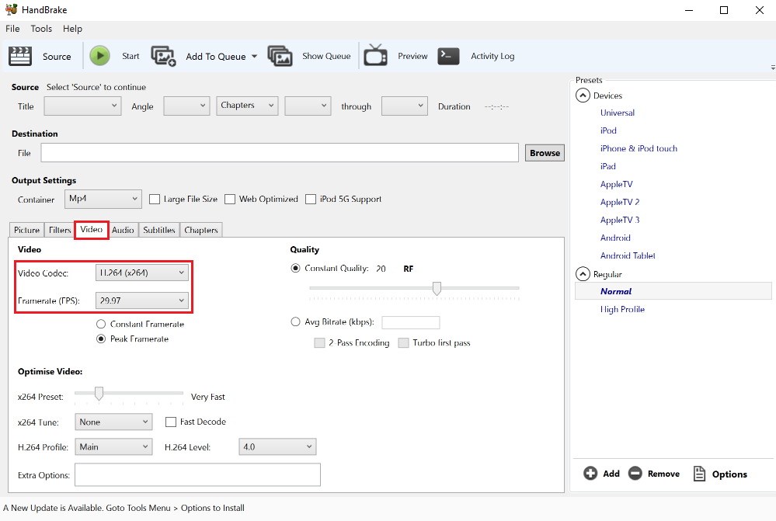Open the Framerate (FPS) dropdown

[x=142, y=300]
